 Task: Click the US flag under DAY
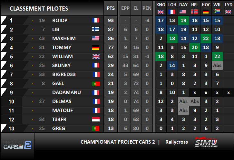coord(183,12)
